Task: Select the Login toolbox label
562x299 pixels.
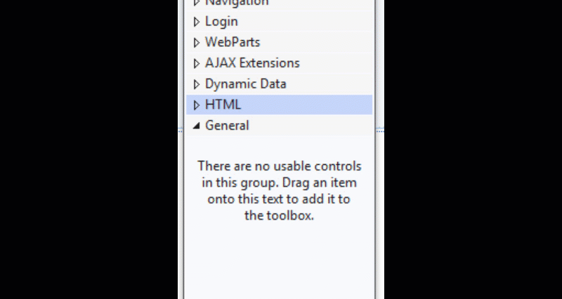Action: click(x=221, y=22)
